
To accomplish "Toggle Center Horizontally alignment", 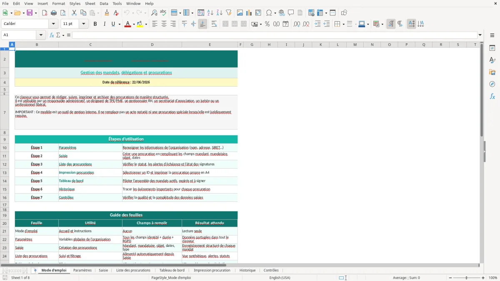I will click(x=164, y=24).
